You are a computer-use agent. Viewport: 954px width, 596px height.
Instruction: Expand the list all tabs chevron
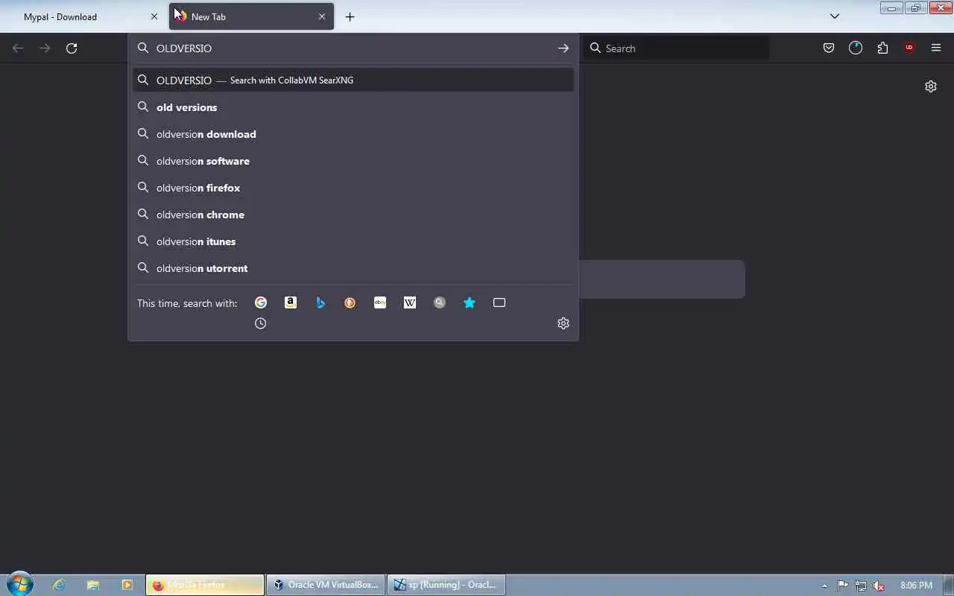[x=835, y=16]
